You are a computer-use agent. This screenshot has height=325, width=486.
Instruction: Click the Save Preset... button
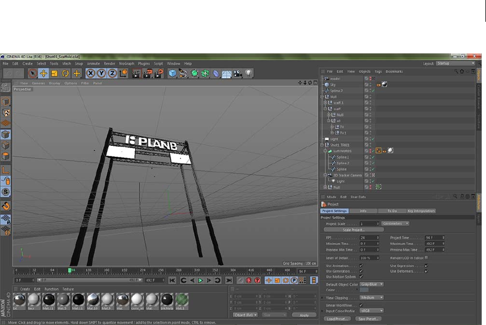[368, 318]
